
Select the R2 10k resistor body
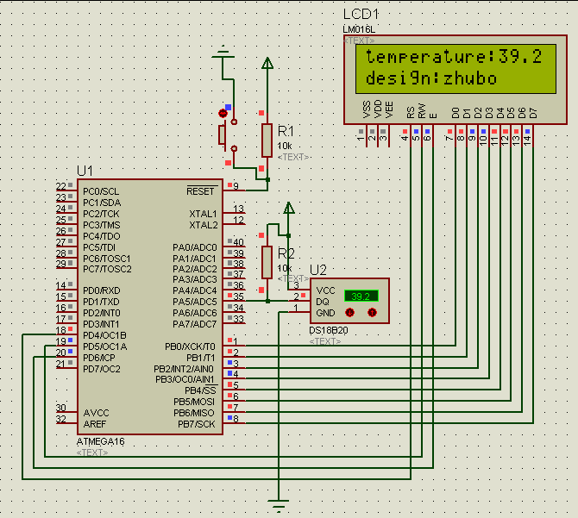click(x=267, y=262)
